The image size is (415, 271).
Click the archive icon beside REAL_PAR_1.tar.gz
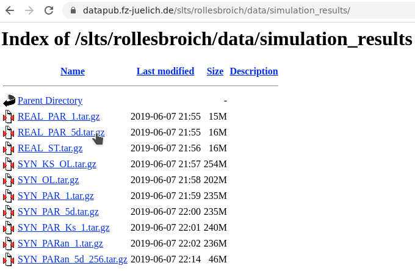(9, 117)
